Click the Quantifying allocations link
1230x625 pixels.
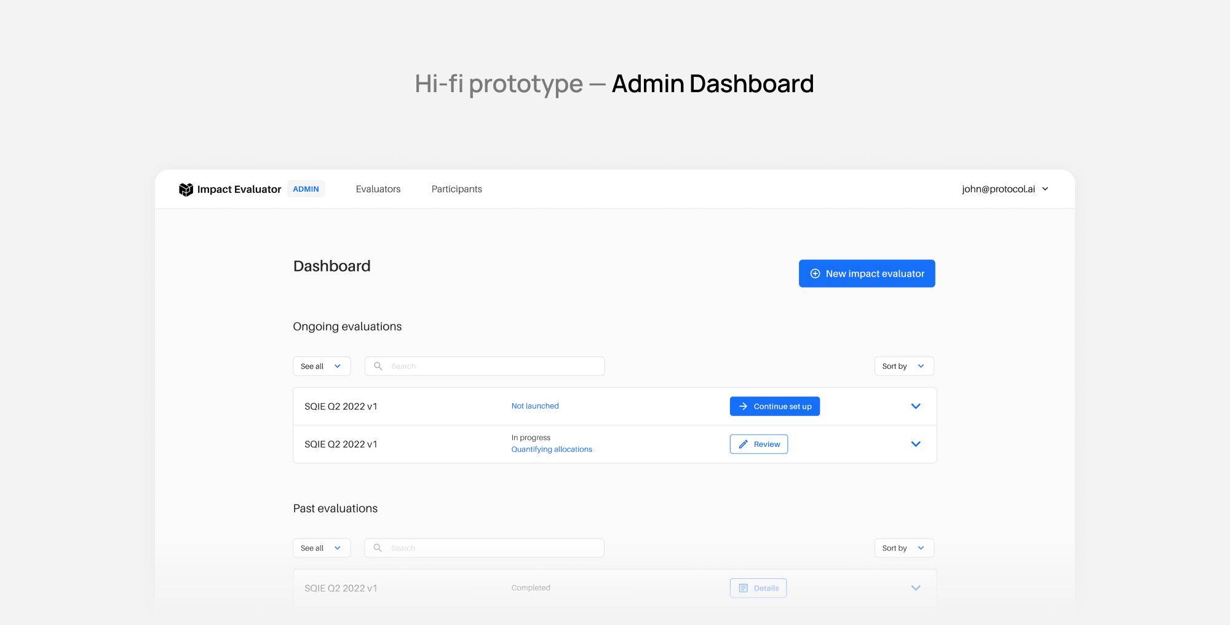click(552, 449)
